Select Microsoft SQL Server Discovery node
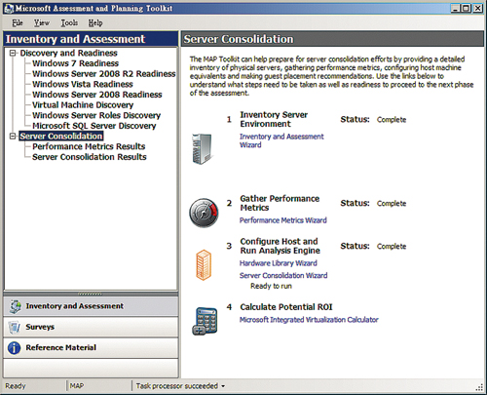The width and height of the screenshot is (487, 395). tap(94, 126)
